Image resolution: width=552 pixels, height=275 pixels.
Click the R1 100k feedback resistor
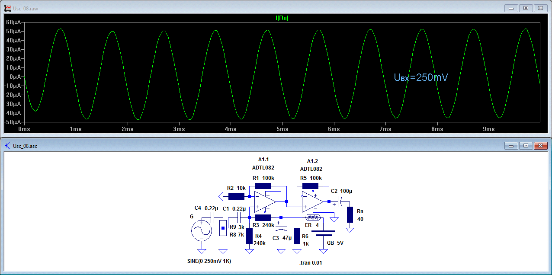pyautogui.click(x=262, y=186)
